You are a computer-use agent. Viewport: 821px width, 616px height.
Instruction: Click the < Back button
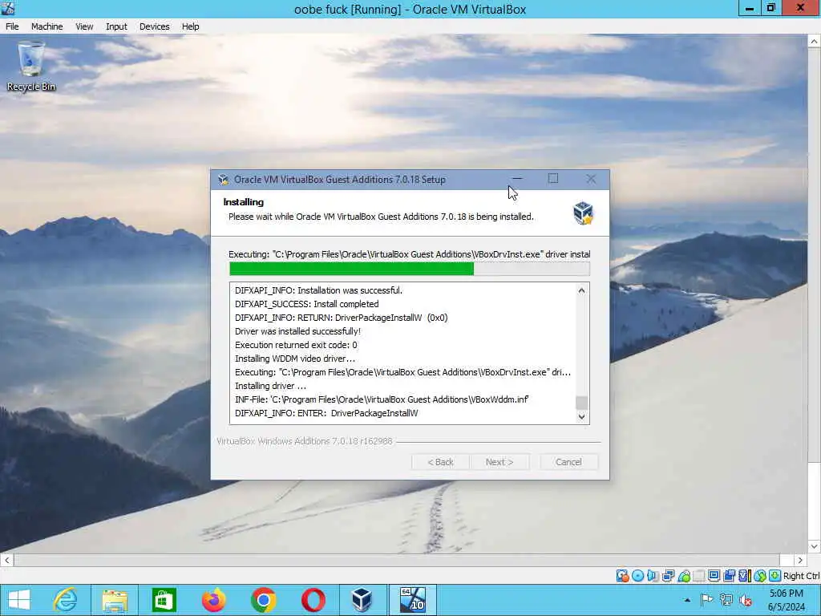point(440,462)
